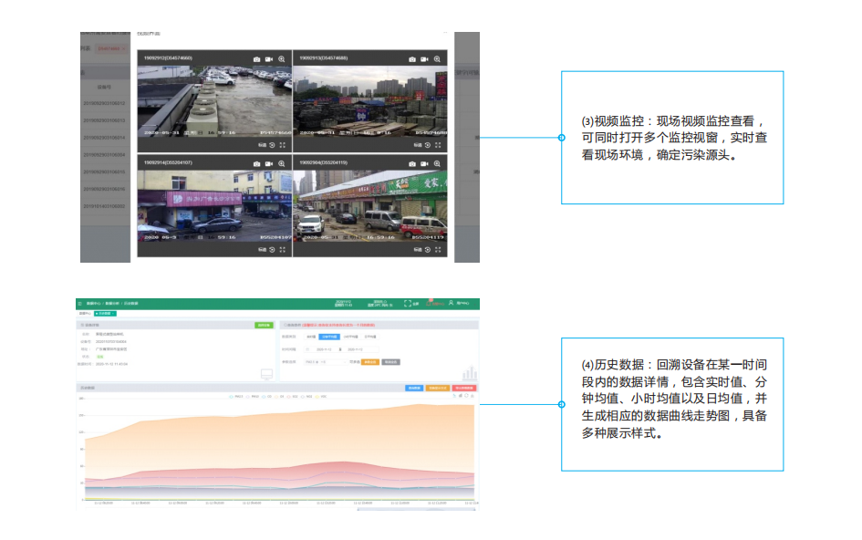Take snapshot on camera 19092912 feed
Screen dimensions: 862x540
256,59
